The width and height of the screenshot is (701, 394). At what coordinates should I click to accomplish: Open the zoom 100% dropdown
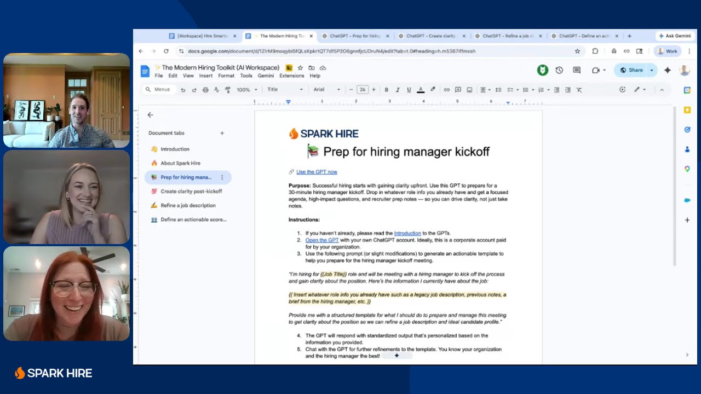246,90
